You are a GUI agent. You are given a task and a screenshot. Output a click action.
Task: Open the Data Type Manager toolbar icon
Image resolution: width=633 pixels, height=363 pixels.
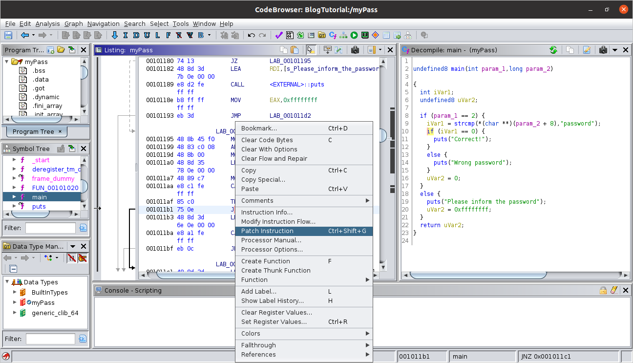click(322, 35)
